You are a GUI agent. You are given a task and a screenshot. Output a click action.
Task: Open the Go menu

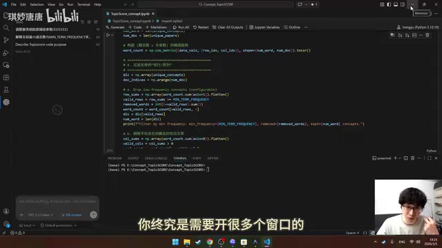pos(61,5)
